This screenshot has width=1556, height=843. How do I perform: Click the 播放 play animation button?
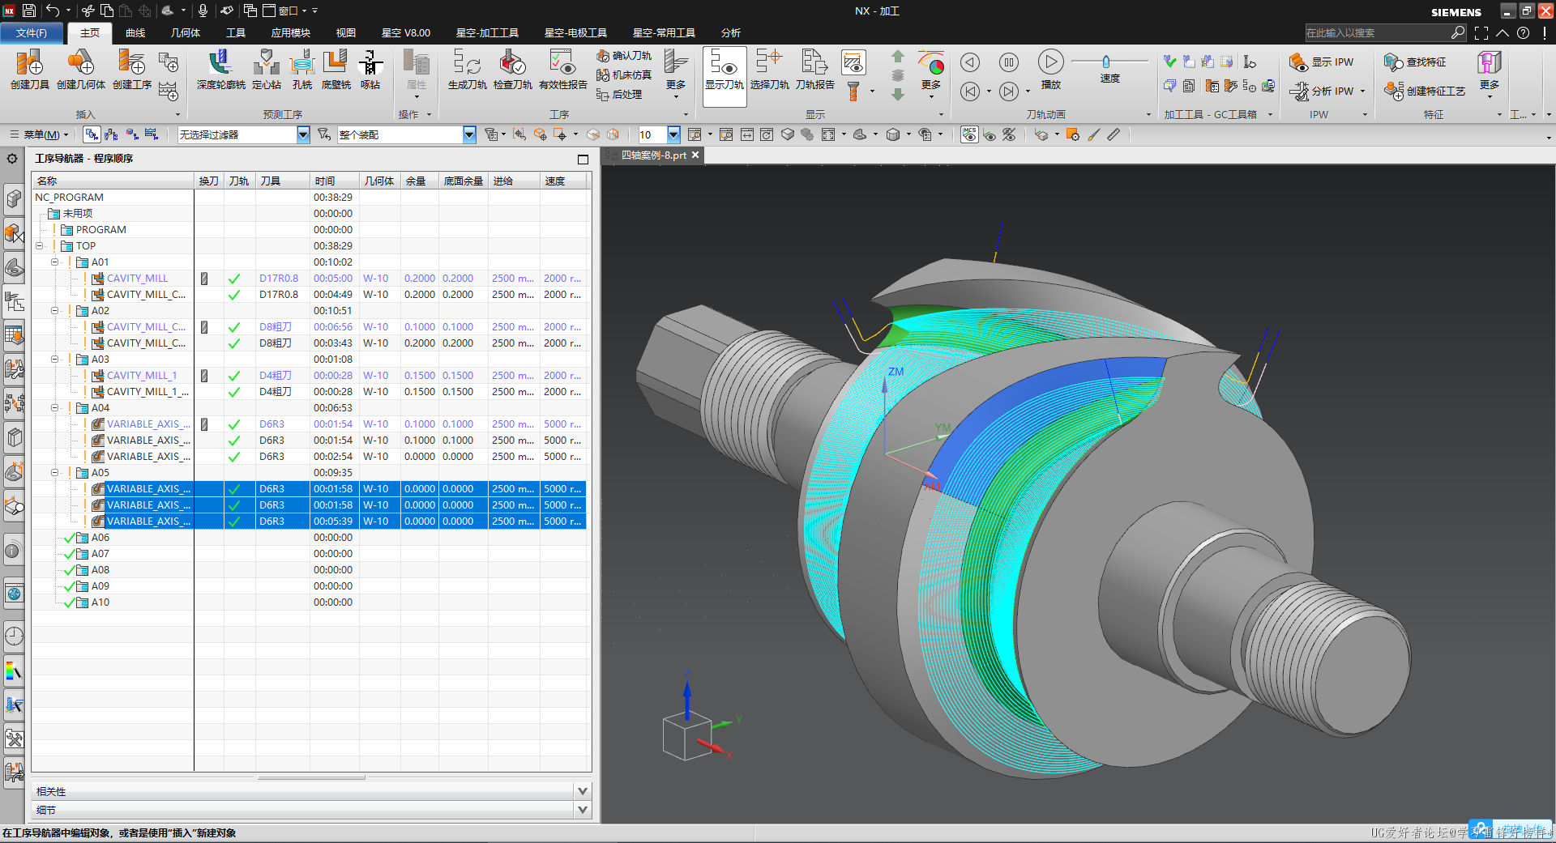(x=1050, y=62)
